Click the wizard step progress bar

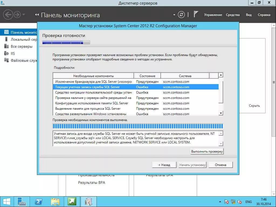click(x=66, y=42)
